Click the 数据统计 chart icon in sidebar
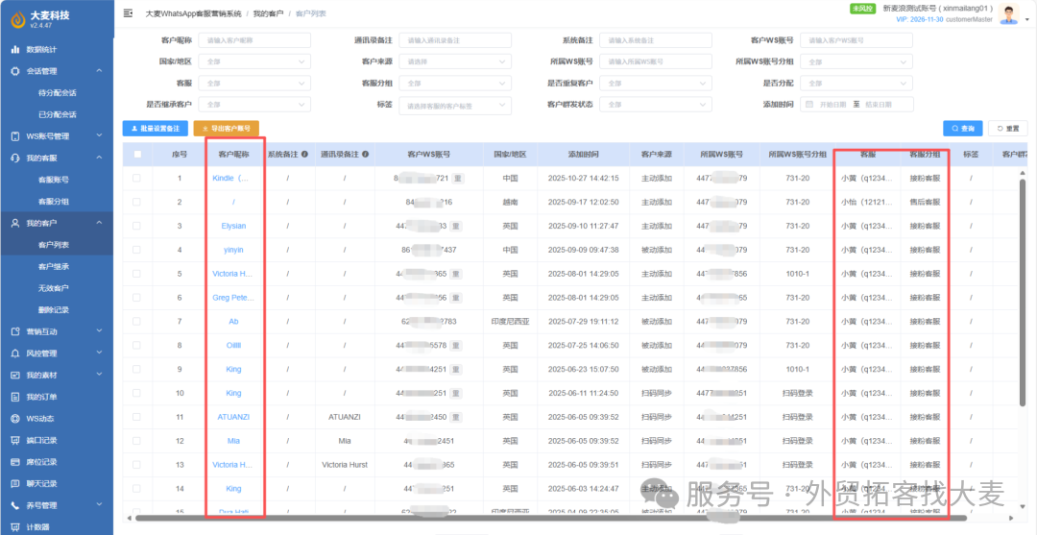1037x535 pixels. [x=14, y=50]
